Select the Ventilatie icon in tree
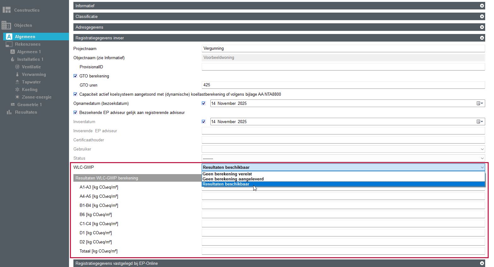Viewport: 494px width, 267px height. (17, 67)
